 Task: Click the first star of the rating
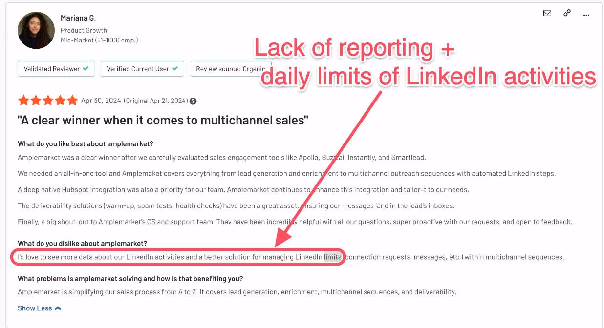23,100
